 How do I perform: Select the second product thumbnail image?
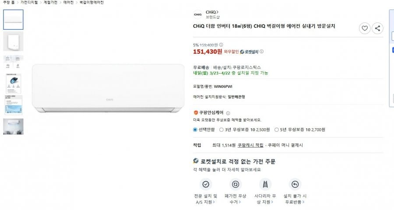13,41
